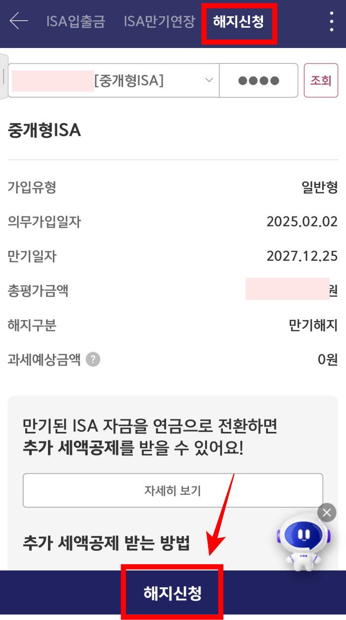Dismiss the chatbot with its X icon
The width and height of the screenshot is (346, 620).
326,513
